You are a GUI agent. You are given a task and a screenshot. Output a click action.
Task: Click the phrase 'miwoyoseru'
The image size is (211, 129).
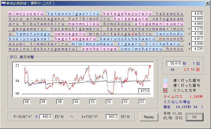[x=26, y=14]
